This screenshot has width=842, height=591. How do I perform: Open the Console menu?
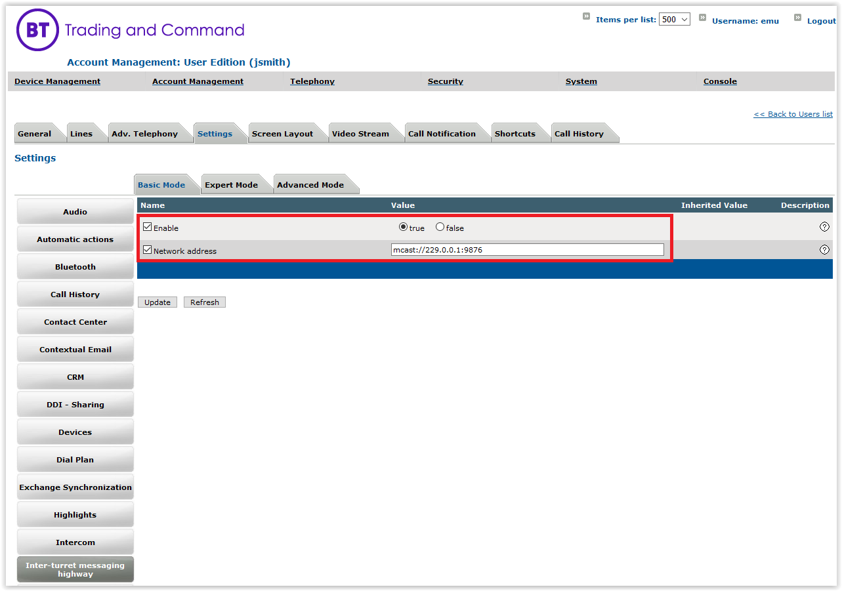pyautogui.click(x=720, y=81)
